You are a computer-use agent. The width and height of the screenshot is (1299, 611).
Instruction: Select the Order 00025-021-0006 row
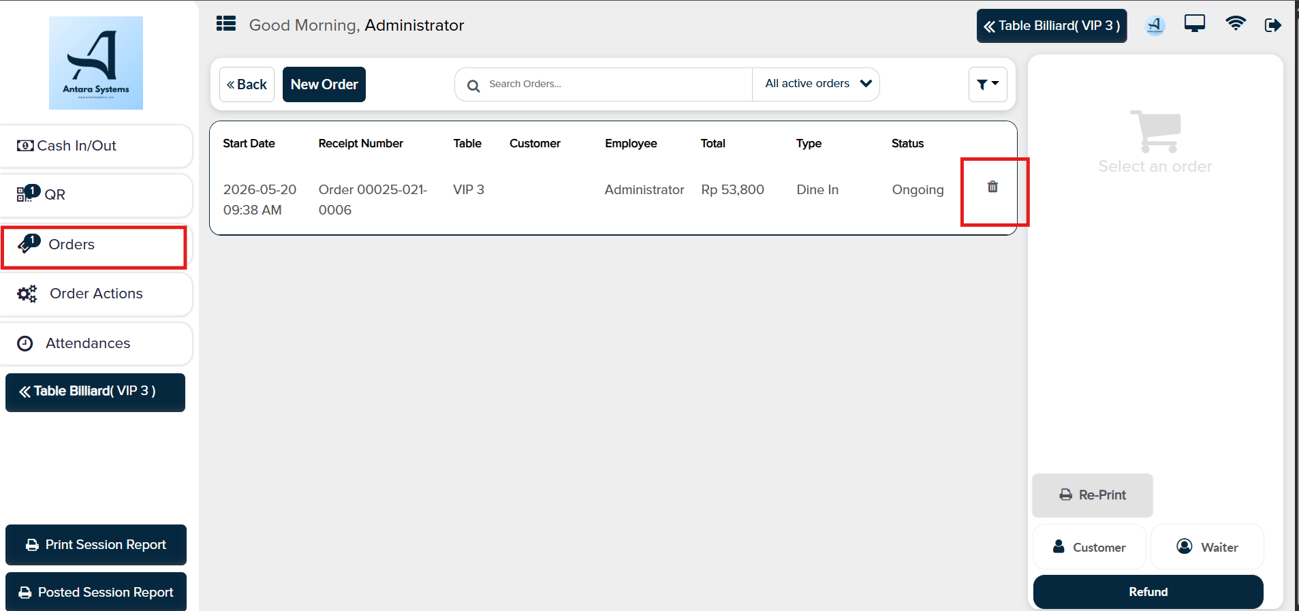coord(613,200)
